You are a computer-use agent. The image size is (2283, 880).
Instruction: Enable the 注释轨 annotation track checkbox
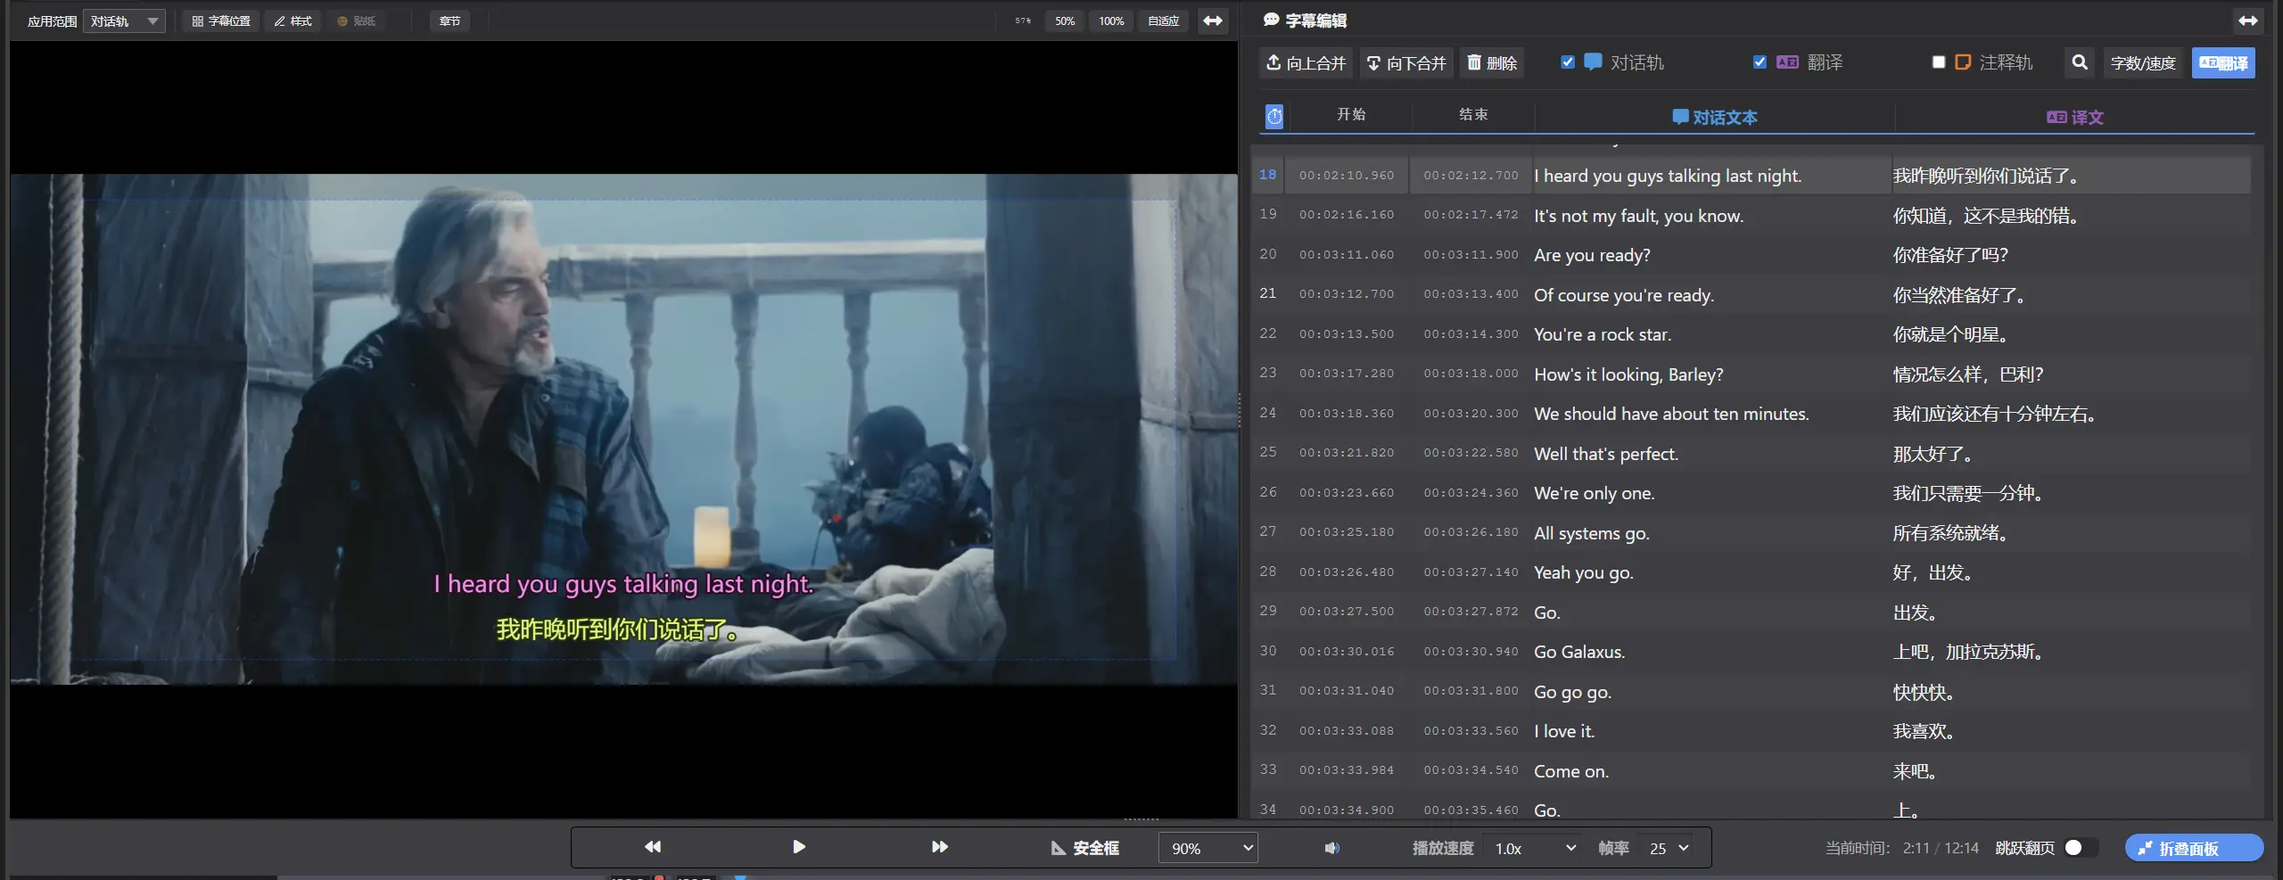pos(1938,62)
